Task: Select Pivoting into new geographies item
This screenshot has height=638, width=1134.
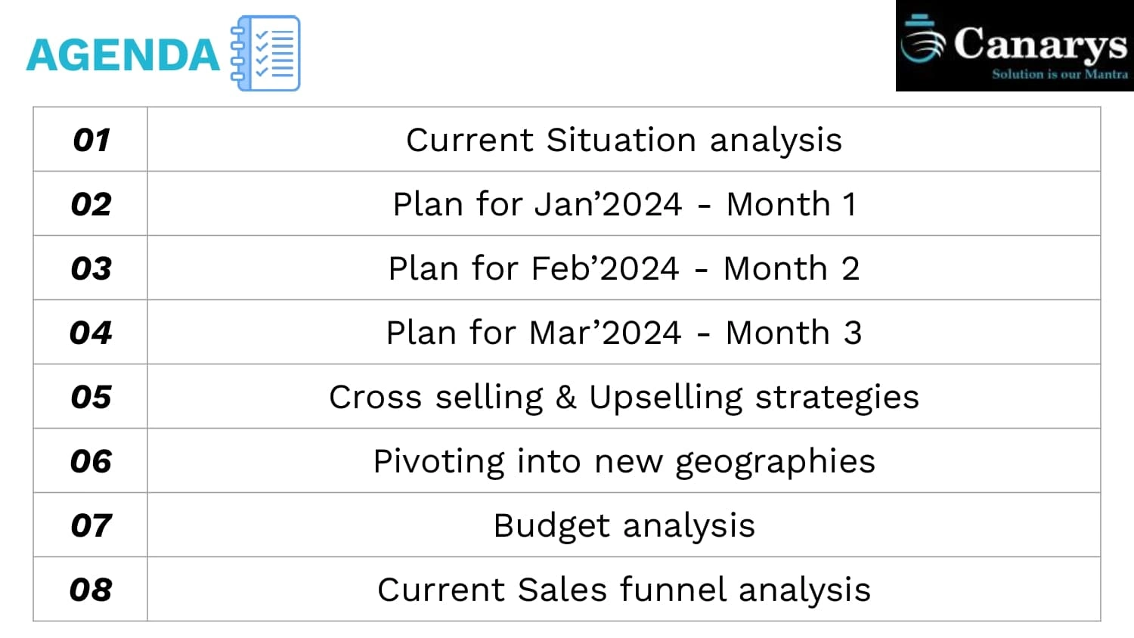Action: 624,461
